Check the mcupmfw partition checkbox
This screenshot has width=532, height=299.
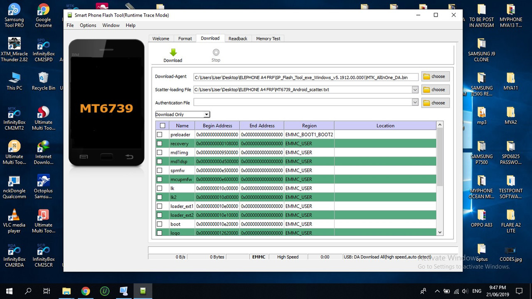(x=159, y=179)
